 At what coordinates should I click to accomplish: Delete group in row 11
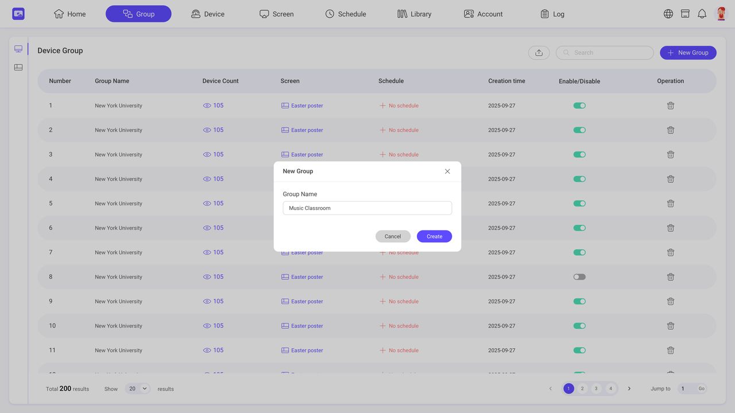[670, 350]
